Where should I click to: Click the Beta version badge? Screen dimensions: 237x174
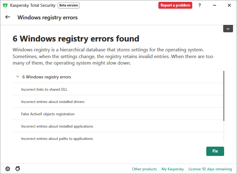(69, 5)
